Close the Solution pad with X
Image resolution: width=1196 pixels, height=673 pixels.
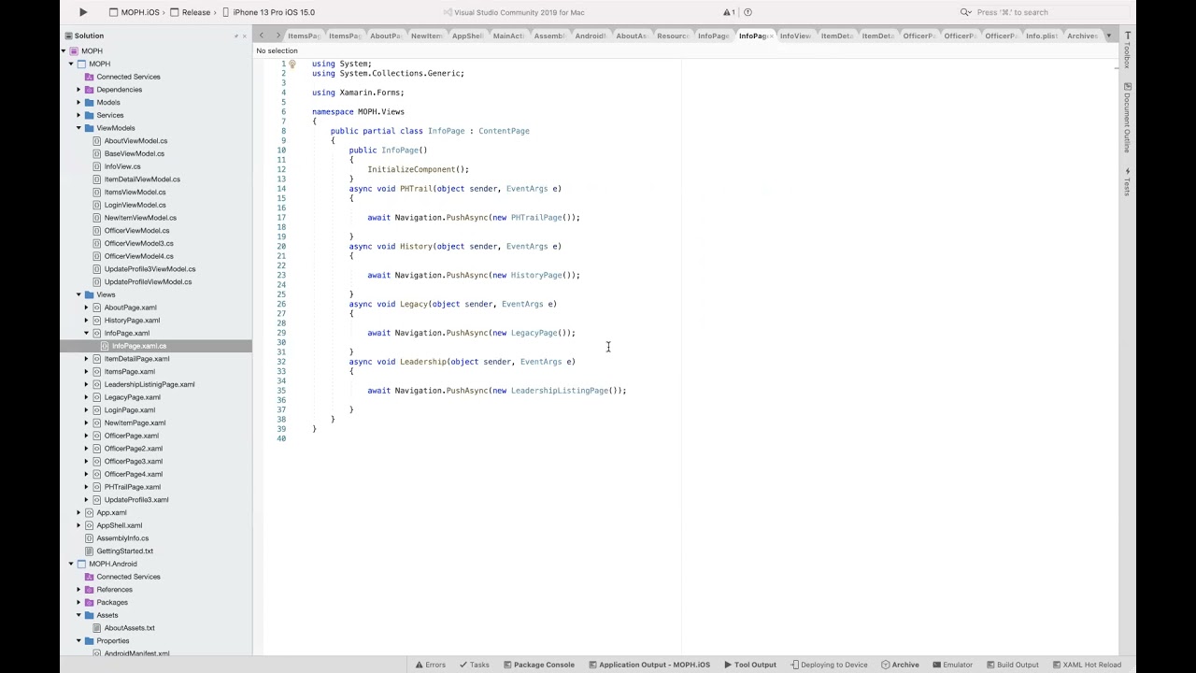(245, 36)
